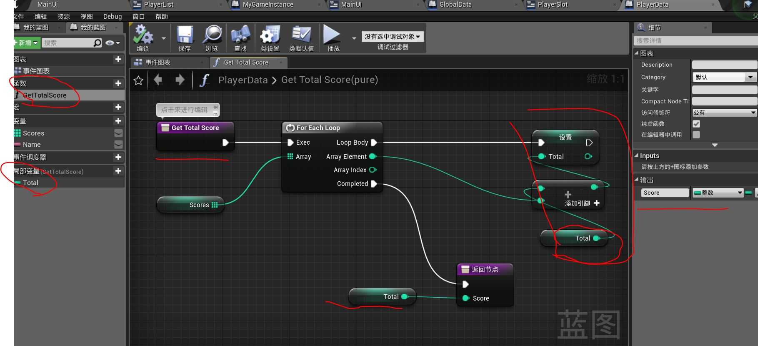Click the search magnifier in My Blueprint panel
The image size is (758, 346).
coord(97,43)
